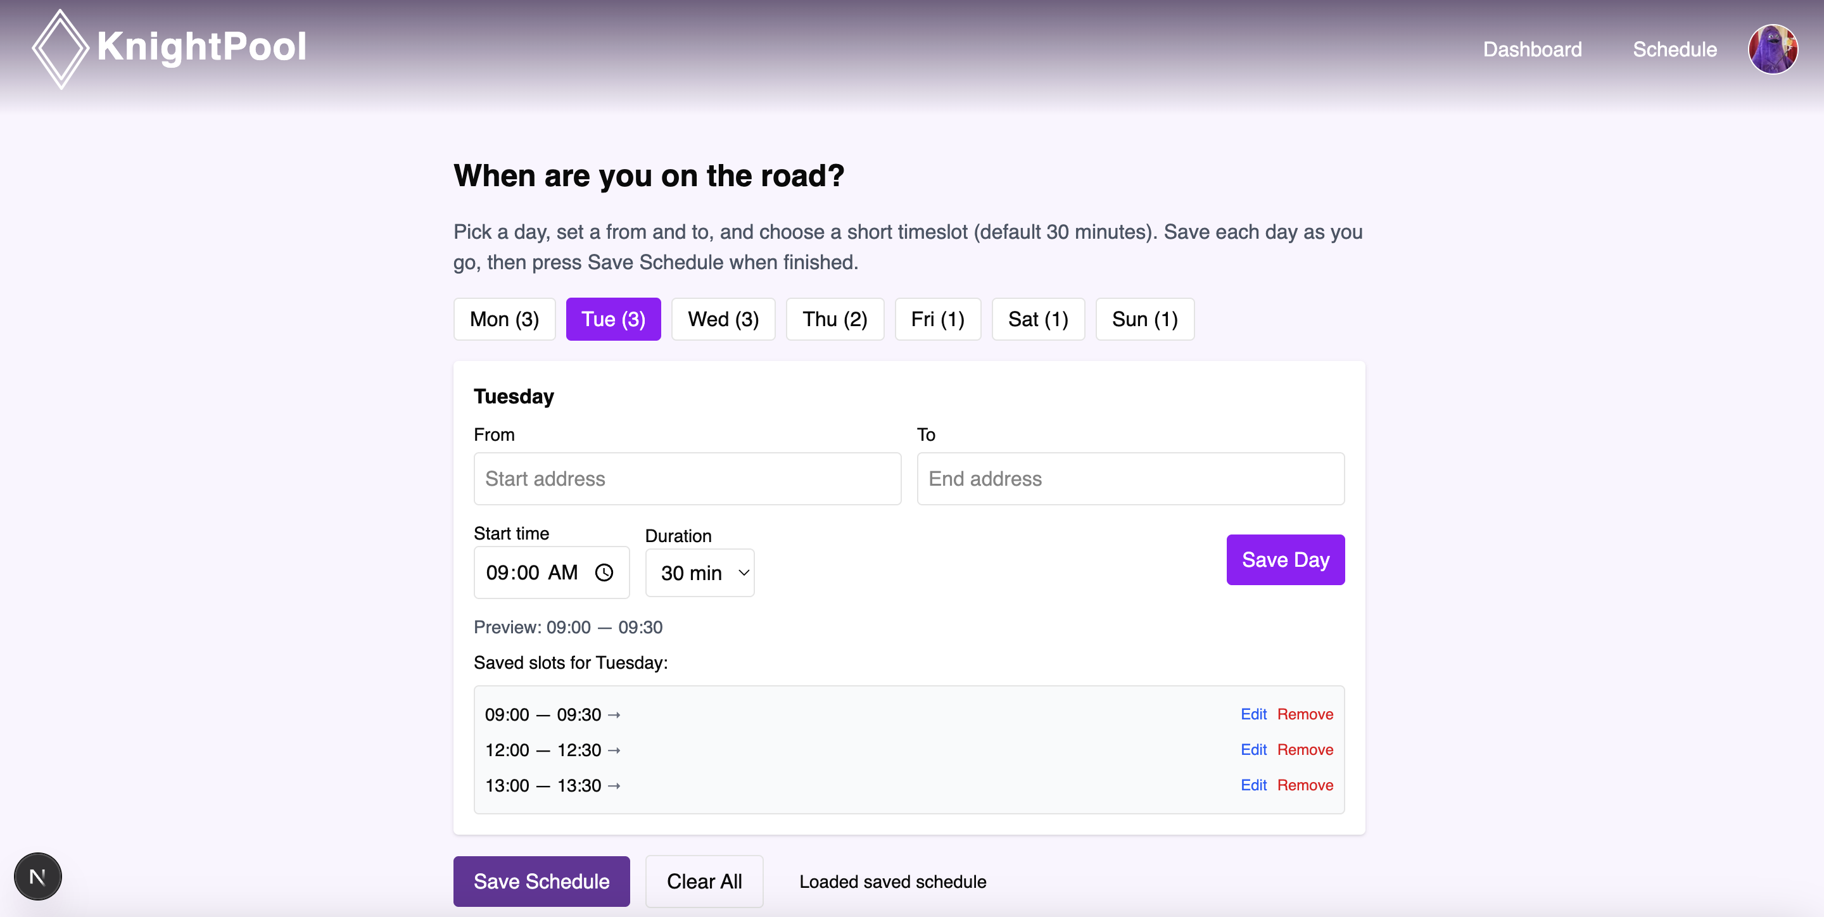Viewport: 1824px width, 917px height.
Task: Choose the Thu (2) day tab
Action: click(834, 319)
